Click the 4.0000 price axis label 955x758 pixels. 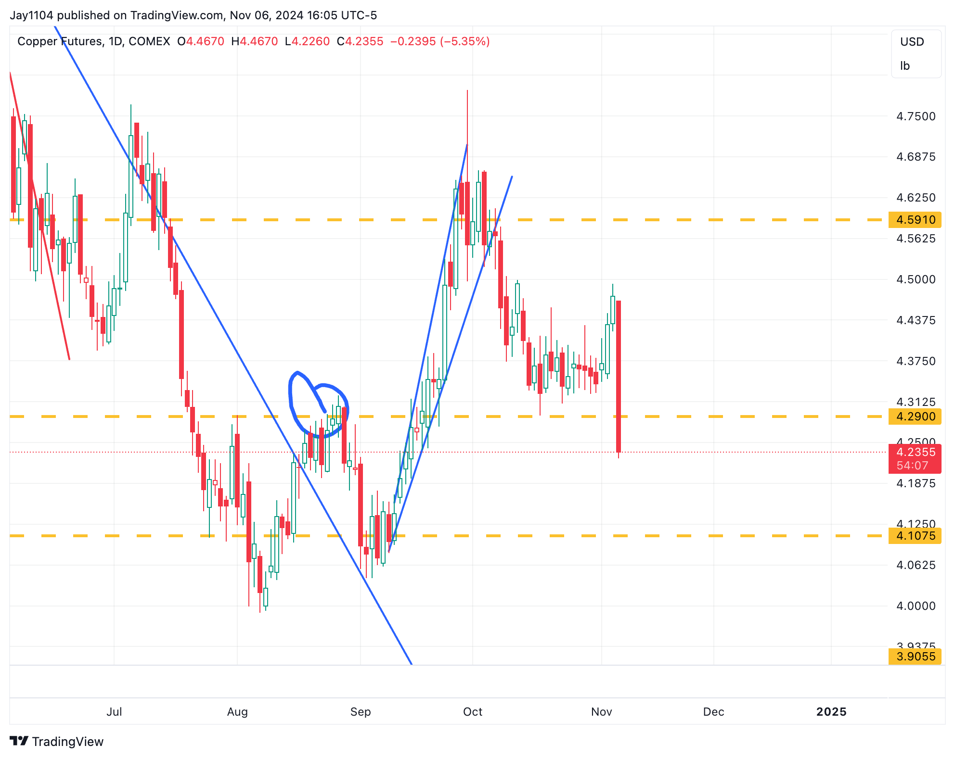click(916, 606)
